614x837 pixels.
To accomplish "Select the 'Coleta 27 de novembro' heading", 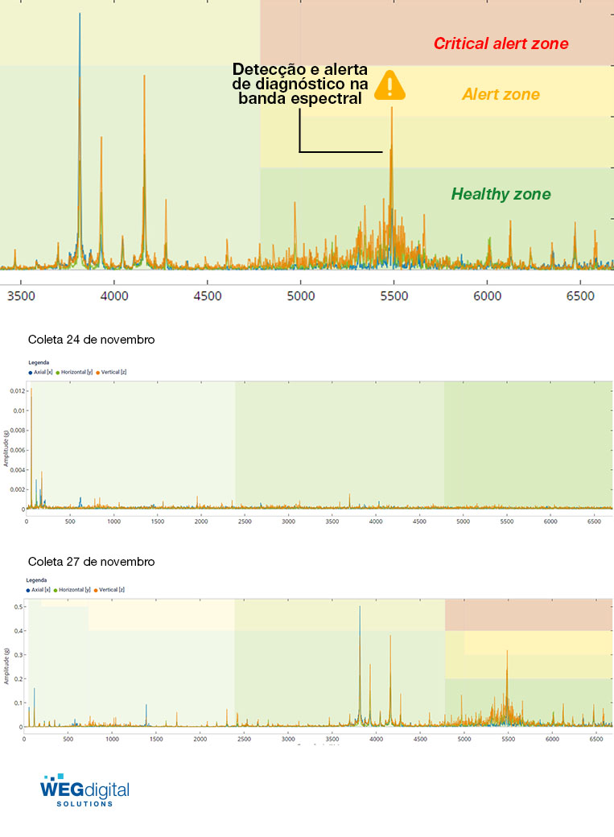I will coord(91,561).
